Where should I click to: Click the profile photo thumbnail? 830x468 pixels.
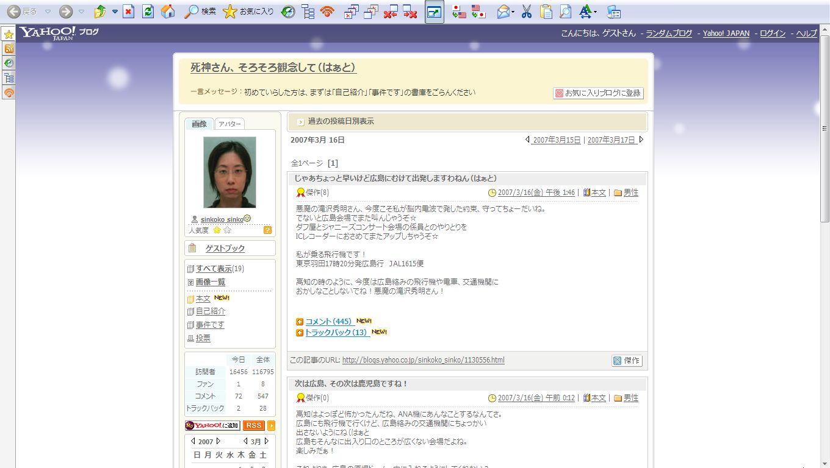(x=229, y=172)
